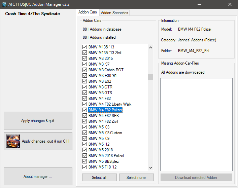Screen dimensions: 238x188
Task: Minimize the Addon Manager window
Action: 199,4
